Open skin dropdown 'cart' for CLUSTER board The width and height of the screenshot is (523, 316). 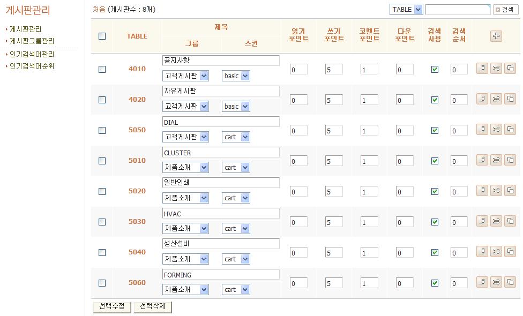point(236,167)
